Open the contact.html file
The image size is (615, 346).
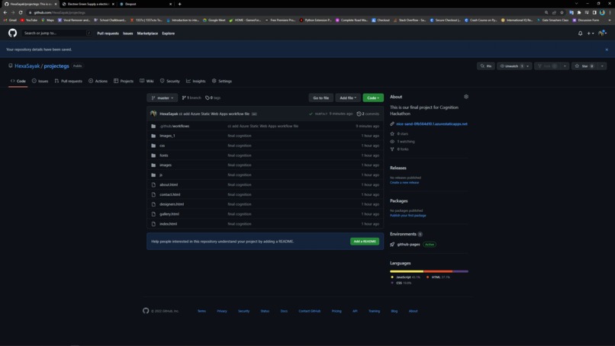tap(170, 195)
